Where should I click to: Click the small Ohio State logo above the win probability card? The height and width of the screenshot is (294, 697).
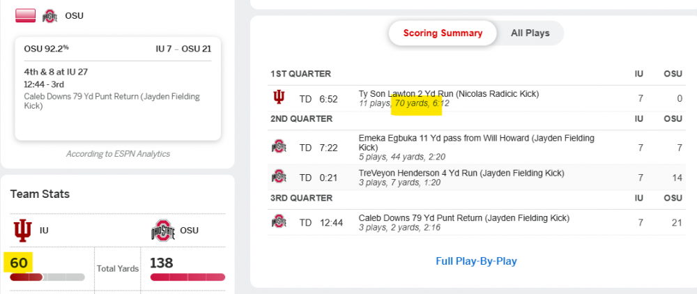pos(49,15)
